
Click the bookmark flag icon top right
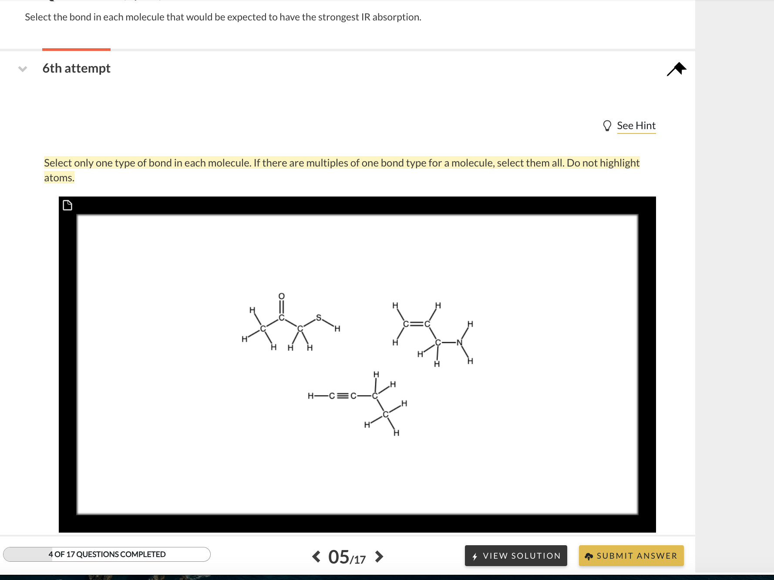[676, 68]
